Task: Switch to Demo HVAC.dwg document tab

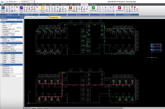Action: tap(30, 18)
